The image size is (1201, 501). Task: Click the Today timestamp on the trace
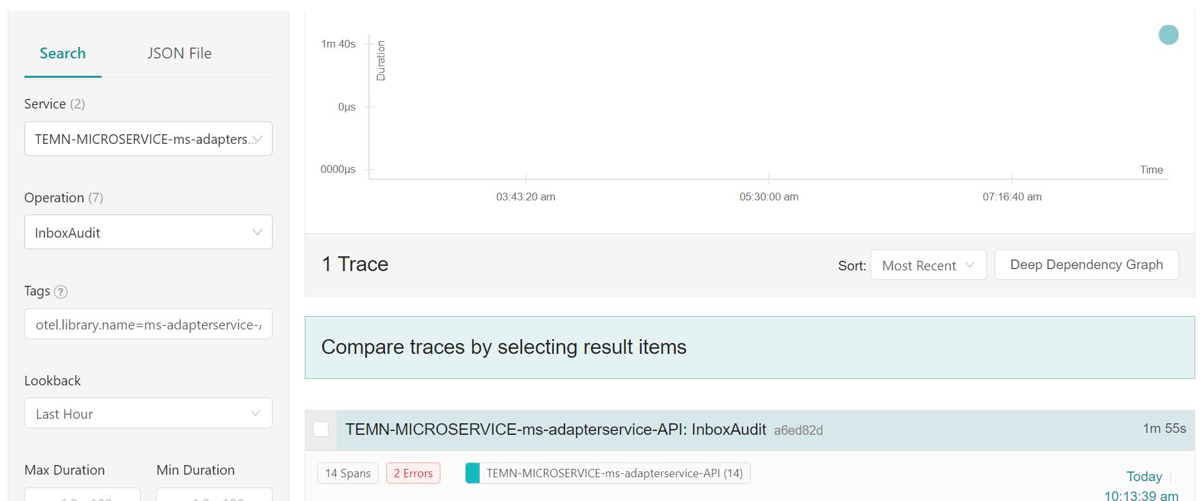(1144, 477)
